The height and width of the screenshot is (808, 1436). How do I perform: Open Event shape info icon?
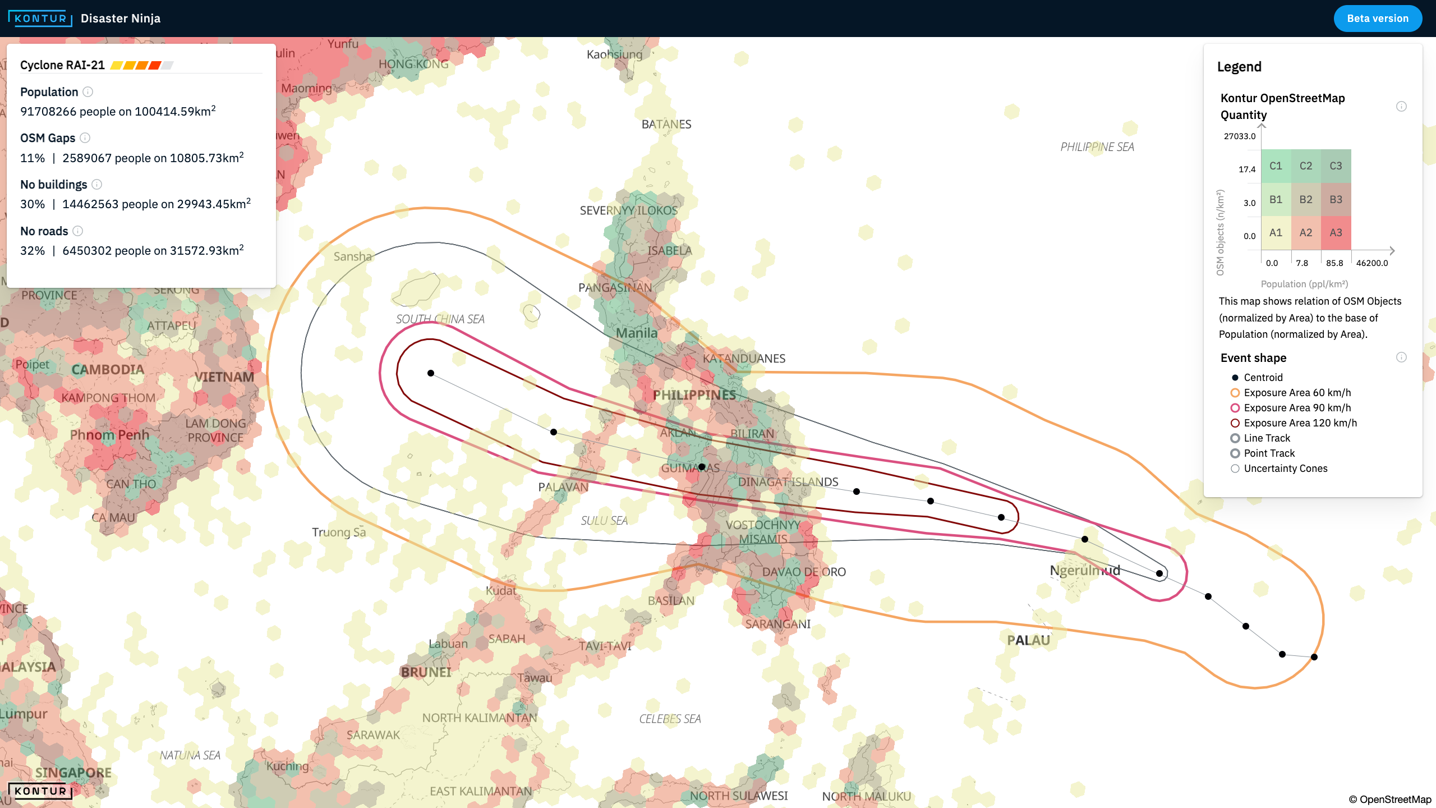[1401, 357]
